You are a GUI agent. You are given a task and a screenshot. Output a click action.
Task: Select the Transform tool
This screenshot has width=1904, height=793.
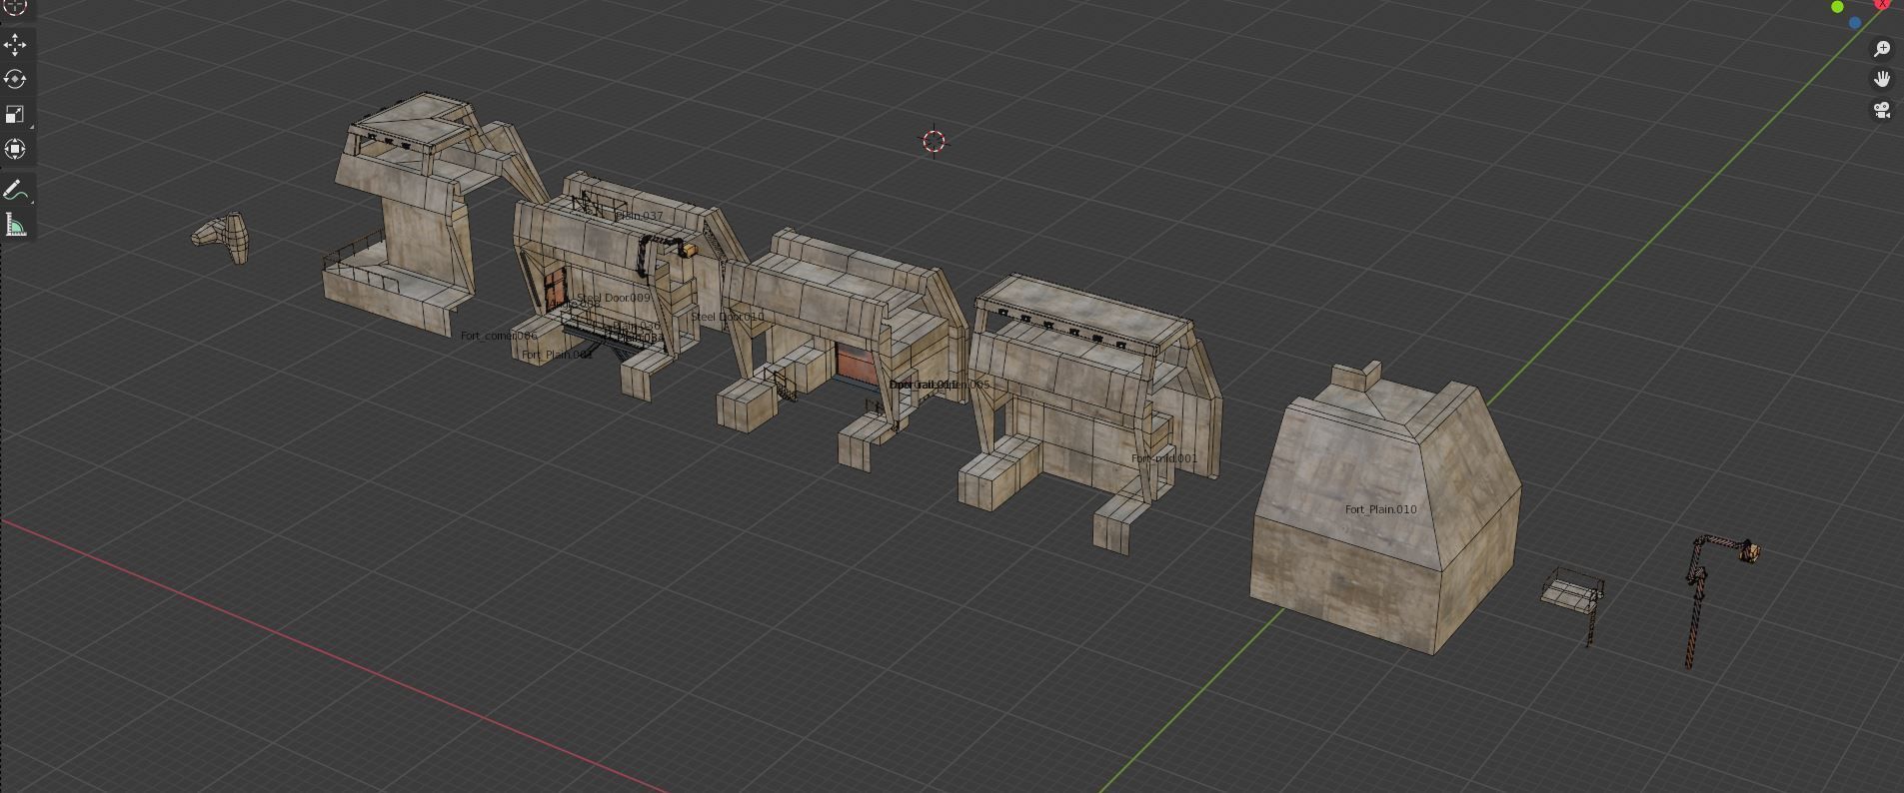click(15, 149)
